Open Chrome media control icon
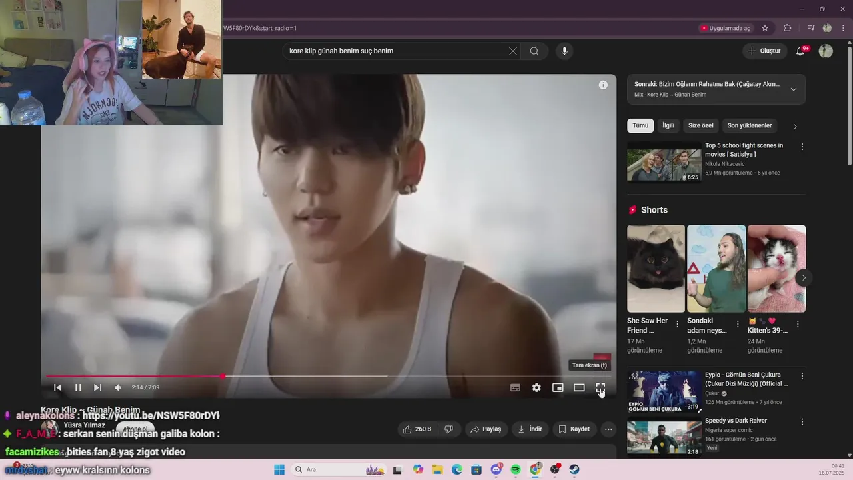Screen dimensions: 853x480 point(811,28)
